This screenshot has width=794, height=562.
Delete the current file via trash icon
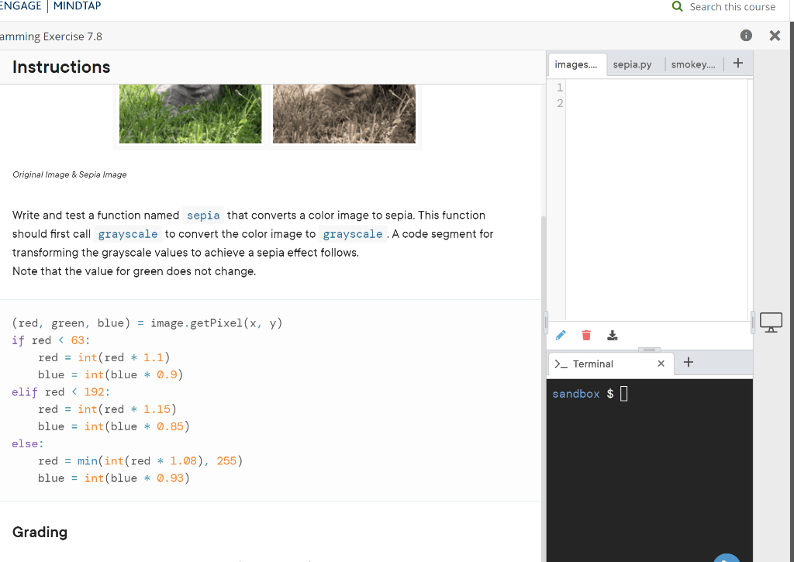coord(586,335)
